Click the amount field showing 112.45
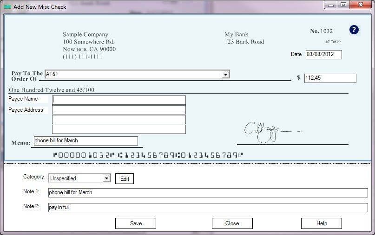 click(330, 78)
